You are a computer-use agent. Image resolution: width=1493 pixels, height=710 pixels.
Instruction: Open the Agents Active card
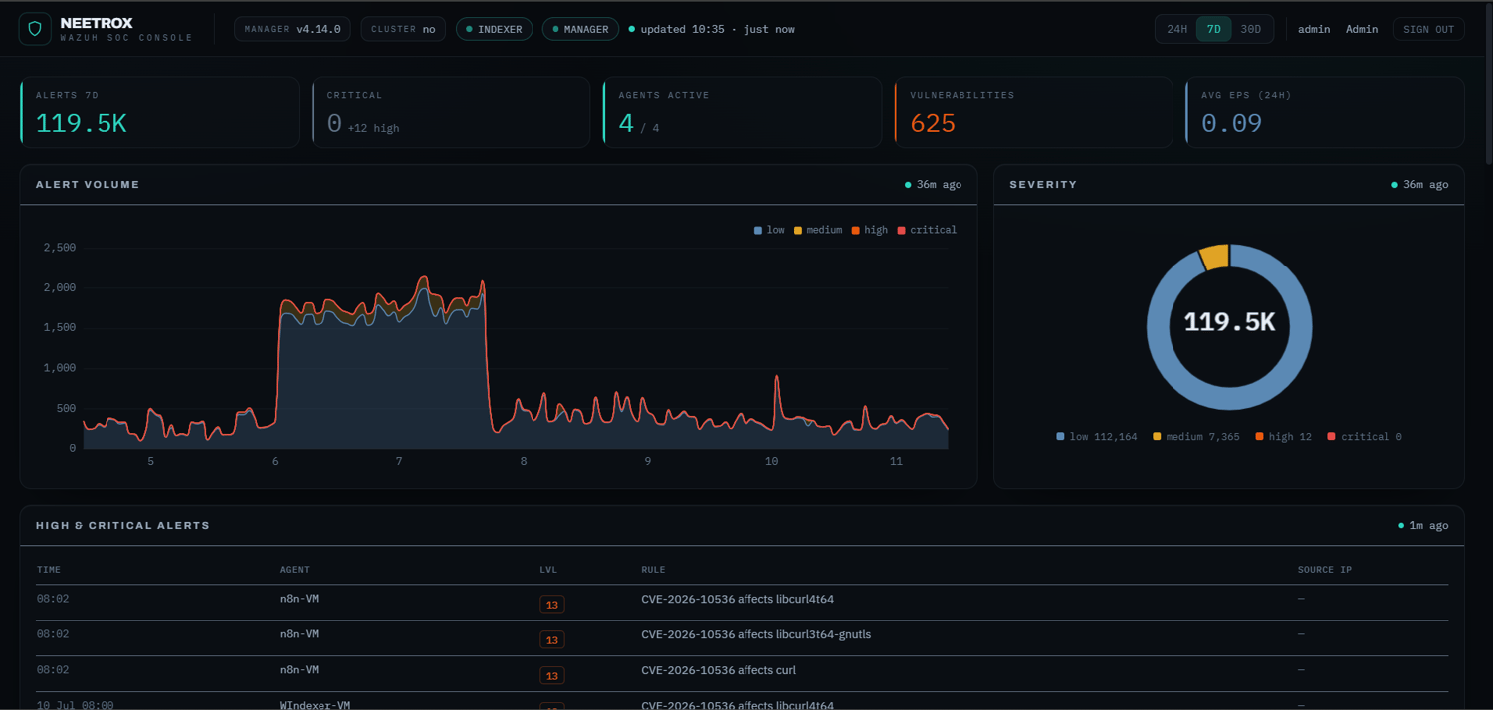tap(743, 112)
